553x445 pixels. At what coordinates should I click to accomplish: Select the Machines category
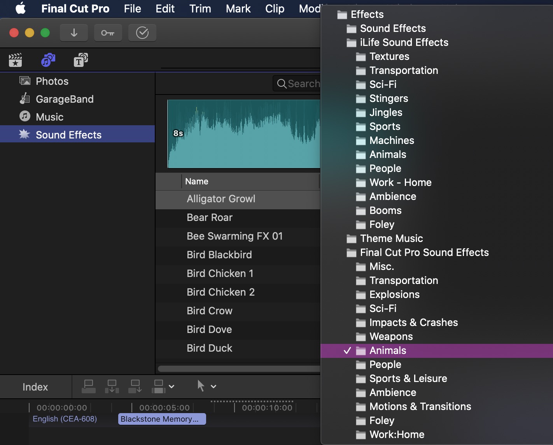[437, 140]
